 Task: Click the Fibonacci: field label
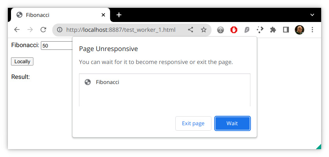click(25, 45)
